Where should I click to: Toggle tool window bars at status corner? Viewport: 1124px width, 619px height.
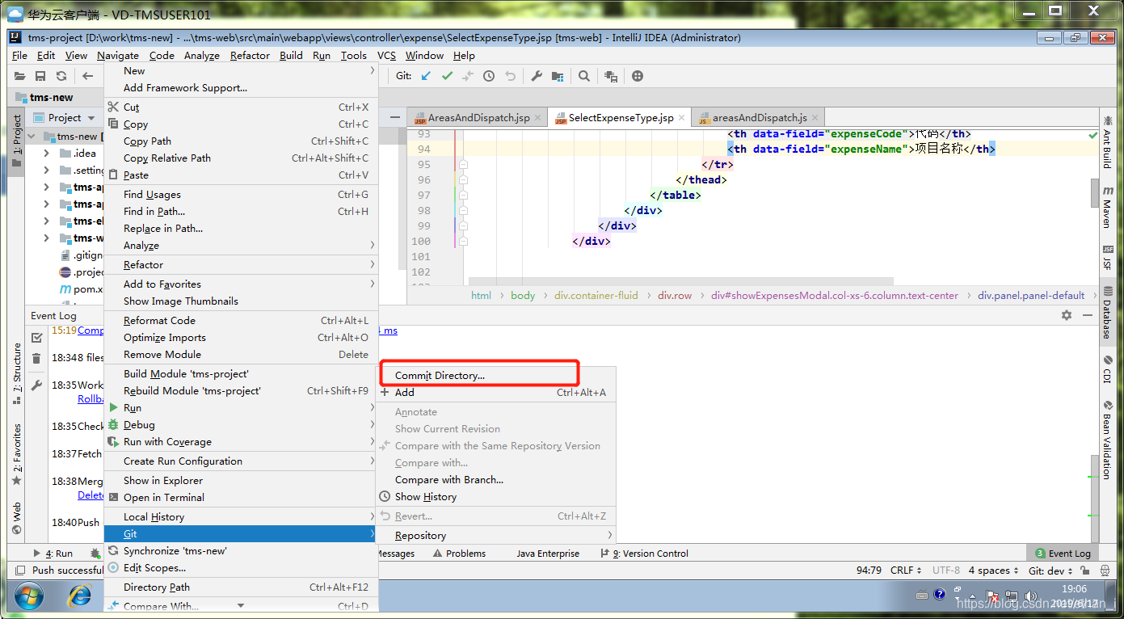19,571
